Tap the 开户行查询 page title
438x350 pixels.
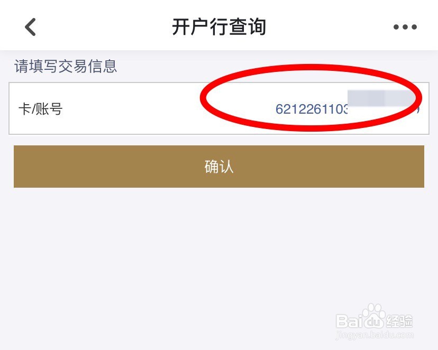tap(218, 27)
